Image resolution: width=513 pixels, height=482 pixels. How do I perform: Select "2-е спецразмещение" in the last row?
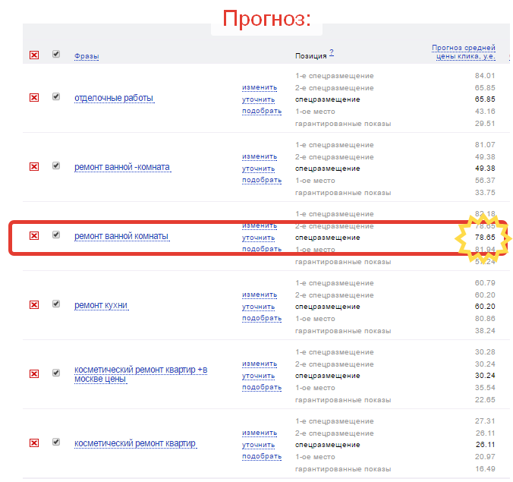[x=335, y=433]
